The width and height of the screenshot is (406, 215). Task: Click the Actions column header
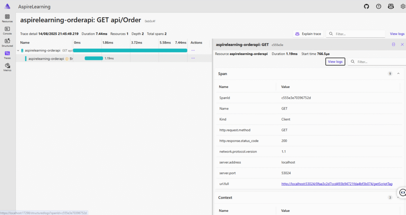pyautogui.click(x=196, y=42)
